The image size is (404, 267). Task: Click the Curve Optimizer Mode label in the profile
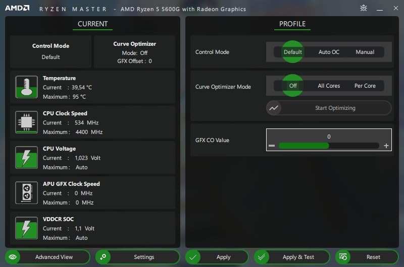223,87
